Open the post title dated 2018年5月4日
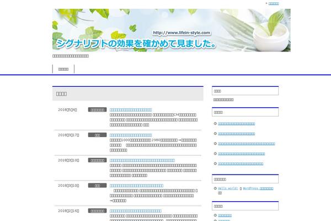 [131, 110]
